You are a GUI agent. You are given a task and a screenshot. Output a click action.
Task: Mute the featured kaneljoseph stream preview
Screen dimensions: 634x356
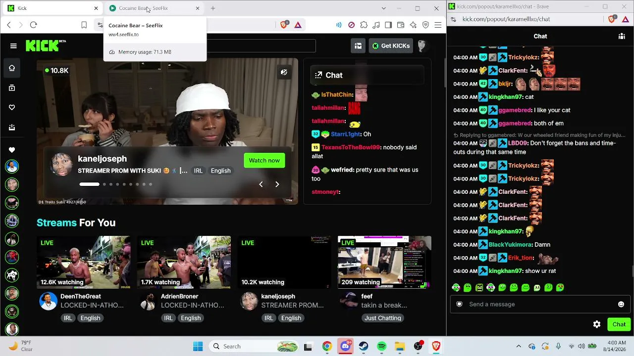coord(284,72)
